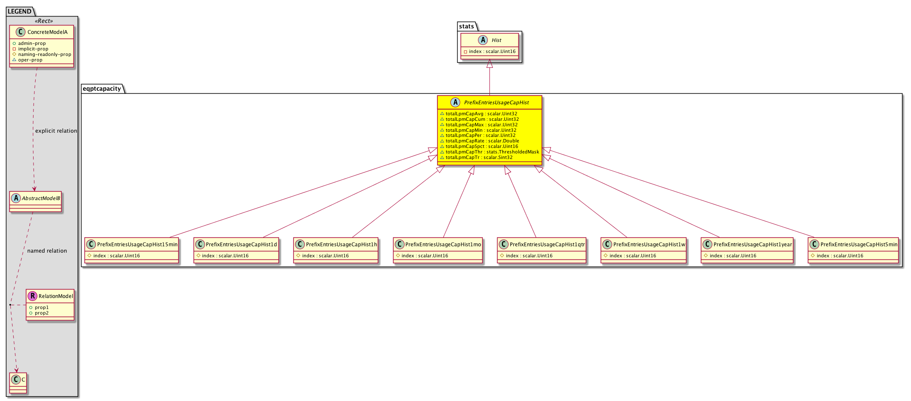Click the AbstractModelB abstract circle icon

pos(16,198)
